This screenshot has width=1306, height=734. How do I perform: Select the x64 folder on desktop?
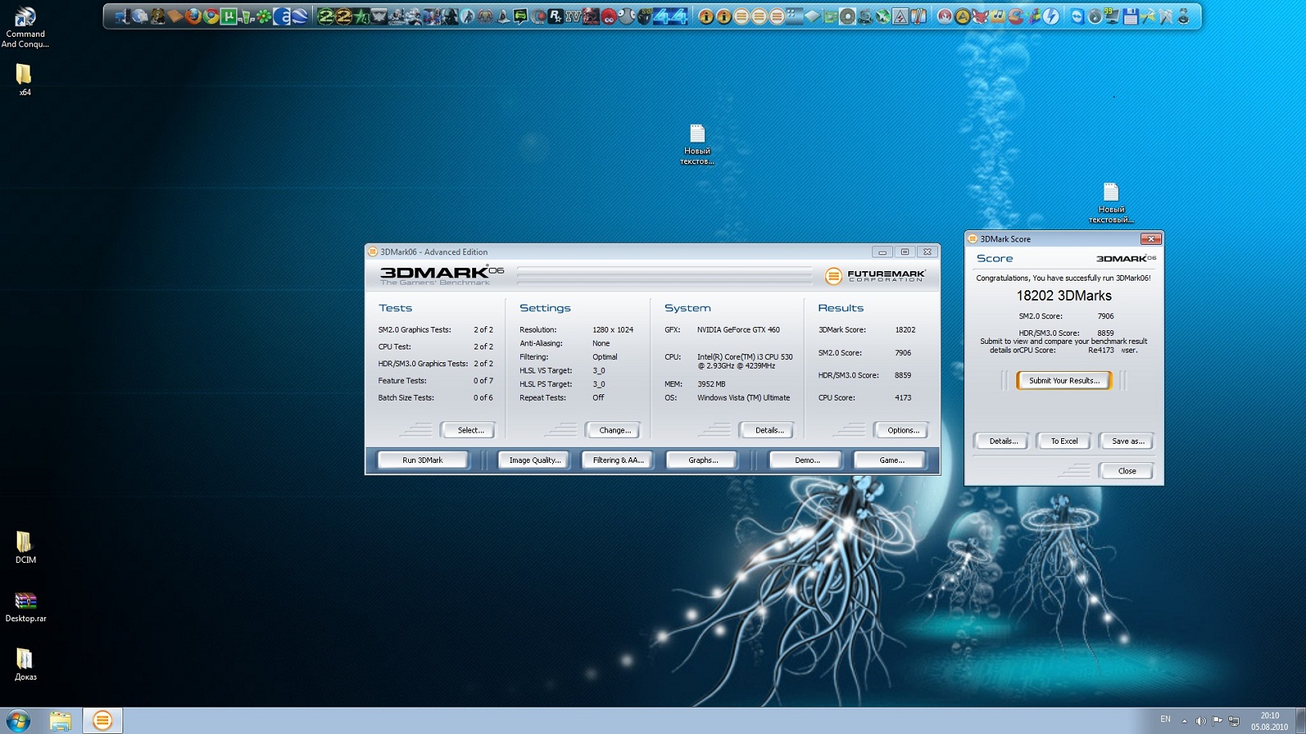click(x=25, y=80)
